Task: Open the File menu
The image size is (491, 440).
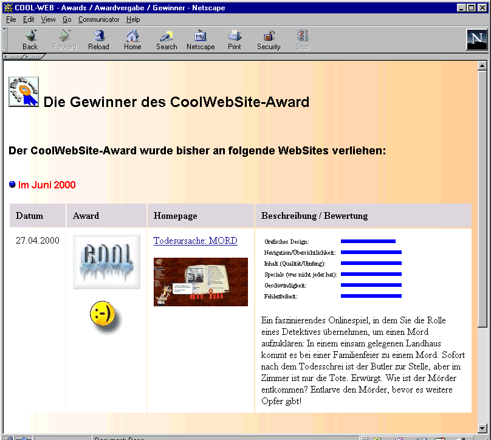Action: tap(11, 19)
